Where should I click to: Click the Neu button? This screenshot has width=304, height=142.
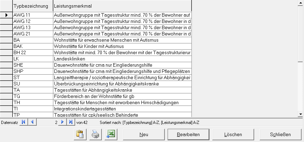pyautogui.click(x=144, y=135)
